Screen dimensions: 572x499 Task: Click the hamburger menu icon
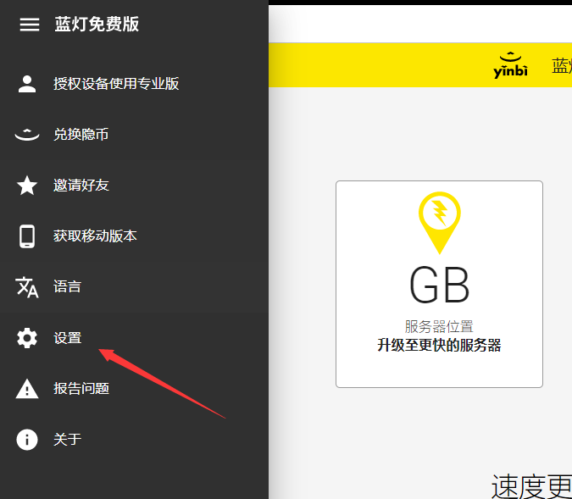29,25
